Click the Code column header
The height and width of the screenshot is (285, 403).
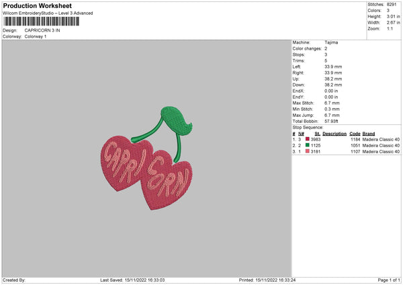tap(355, 134)
